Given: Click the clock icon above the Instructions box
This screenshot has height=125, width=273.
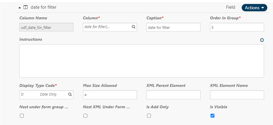Looking at the screenshot, I should tap(262, 40).
